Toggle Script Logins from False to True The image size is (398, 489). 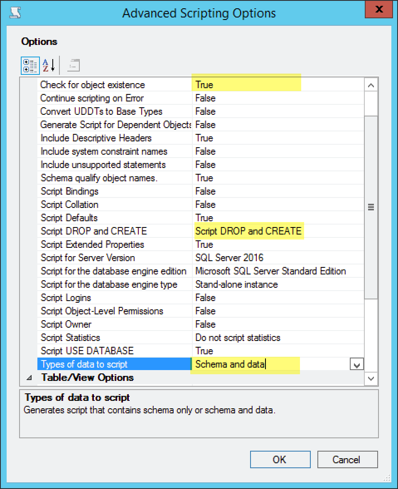click(249, 297)
